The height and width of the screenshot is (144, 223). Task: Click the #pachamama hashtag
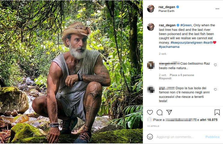point(168,47)
